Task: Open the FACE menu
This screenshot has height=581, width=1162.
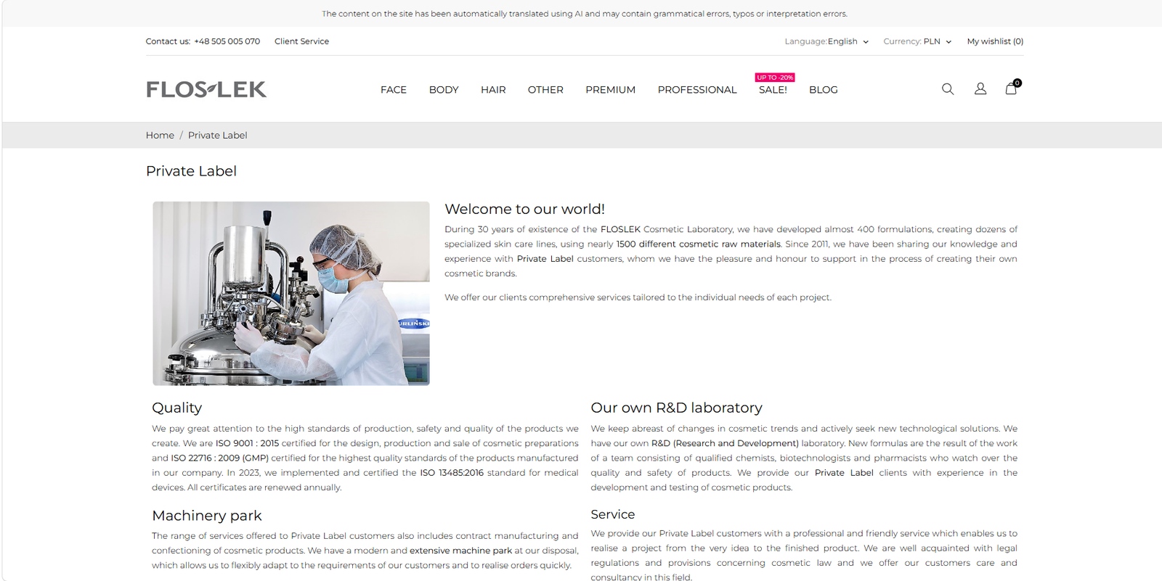Action: (x=394, y=90)
